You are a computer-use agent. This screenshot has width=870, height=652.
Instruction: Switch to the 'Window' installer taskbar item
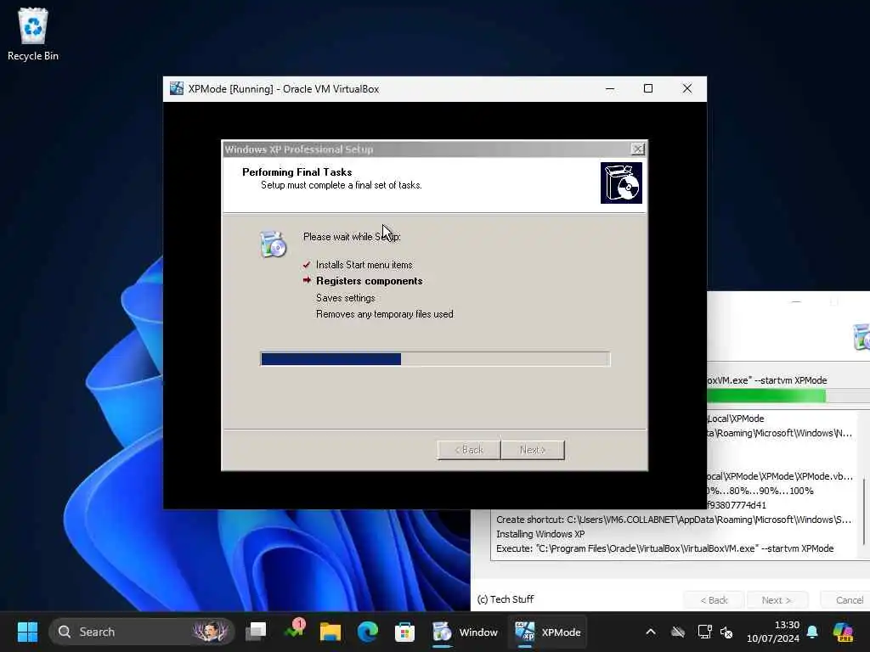465,632
